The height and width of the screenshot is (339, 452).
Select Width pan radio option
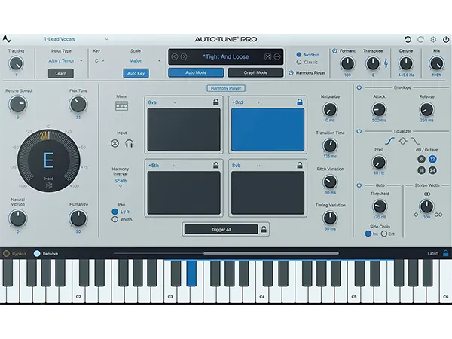coord(115,219)
